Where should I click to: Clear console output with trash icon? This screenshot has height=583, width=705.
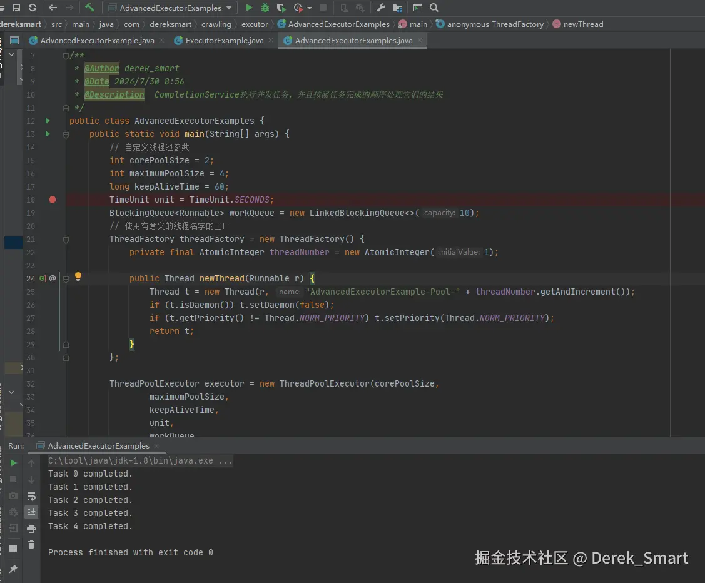click(x=31, y=545)
